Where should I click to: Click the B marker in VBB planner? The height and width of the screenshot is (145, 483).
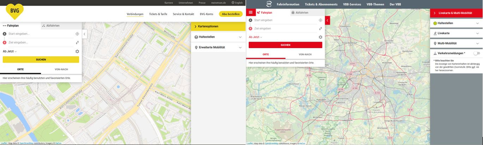click(x=251, y=28)
